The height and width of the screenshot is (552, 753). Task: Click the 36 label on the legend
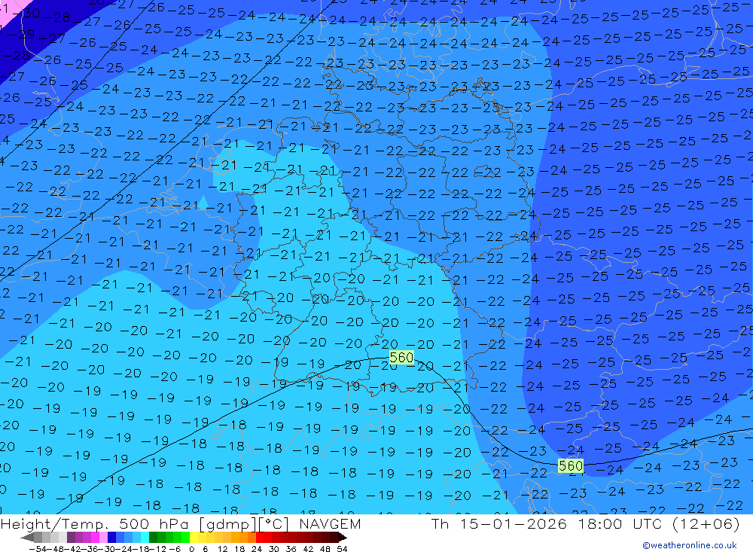291,549
